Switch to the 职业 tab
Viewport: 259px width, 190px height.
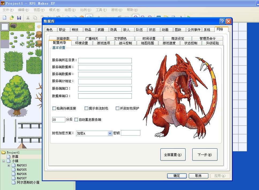point(64,30)
